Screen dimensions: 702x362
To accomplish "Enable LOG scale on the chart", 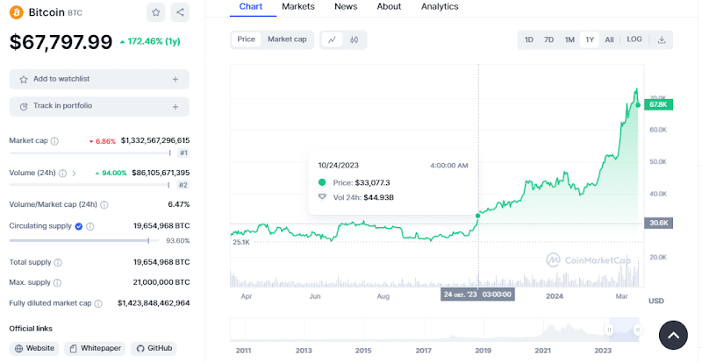I will click(634, 39).
